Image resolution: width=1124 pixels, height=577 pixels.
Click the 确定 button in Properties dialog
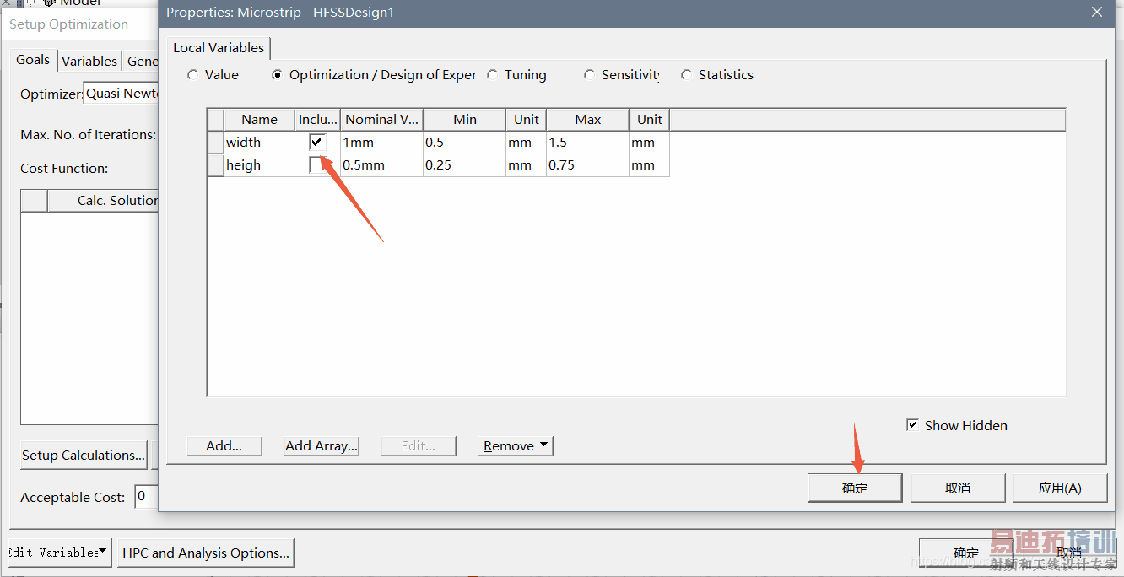click(855, 488)
